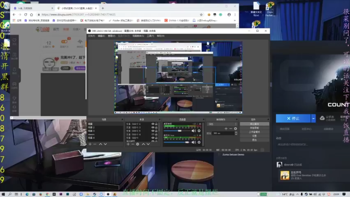This screenshot has width=350, height=197.
Task: Click Chrome address bar URL
Action: point(79,14)
